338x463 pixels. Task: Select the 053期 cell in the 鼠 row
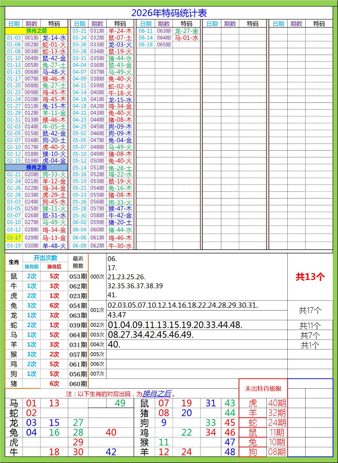[78, 277]
